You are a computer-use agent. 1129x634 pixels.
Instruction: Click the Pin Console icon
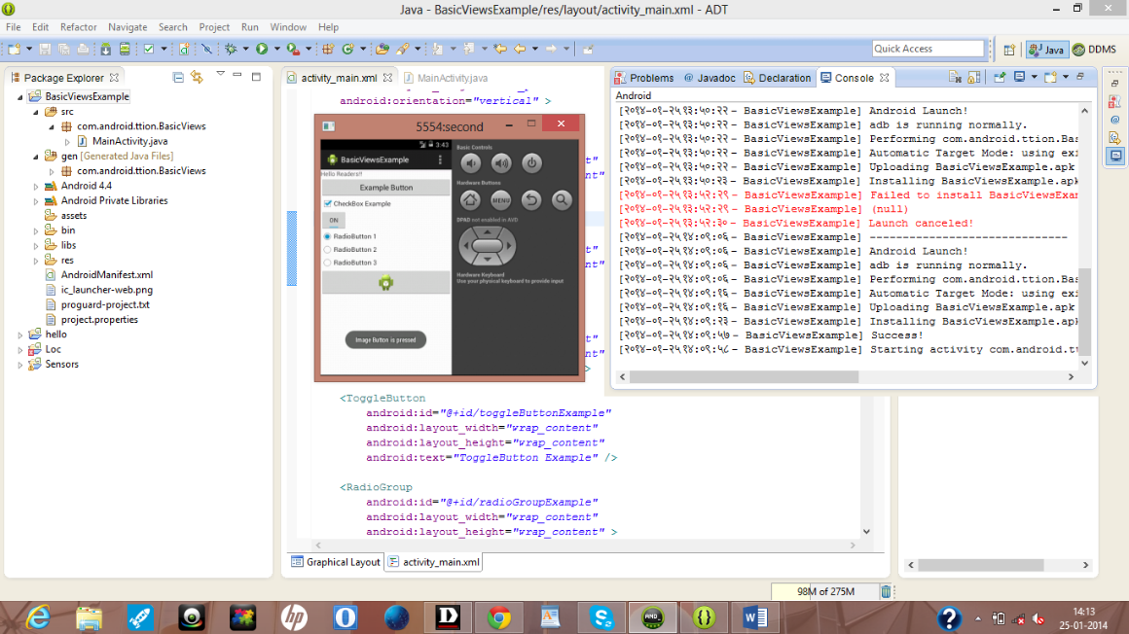pyautogui.click(x=1000, y=77)
